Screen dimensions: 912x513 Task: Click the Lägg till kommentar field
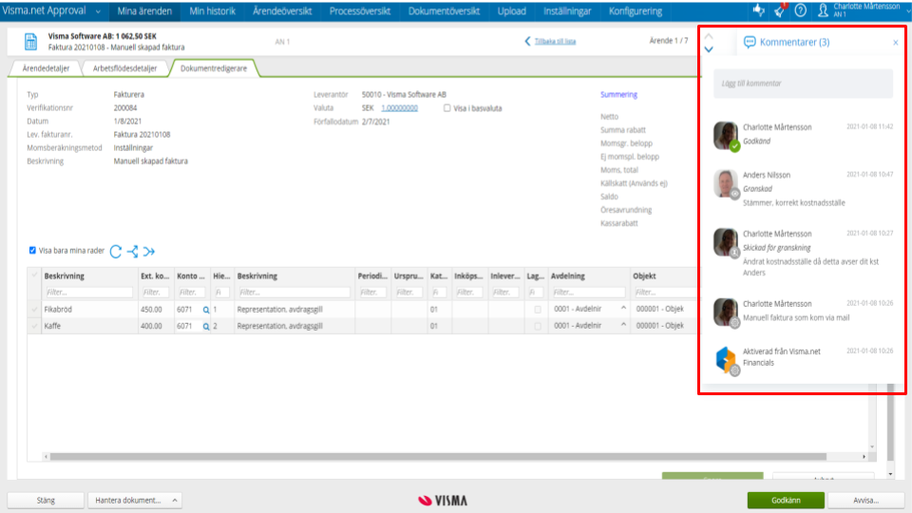pos(803,84)
